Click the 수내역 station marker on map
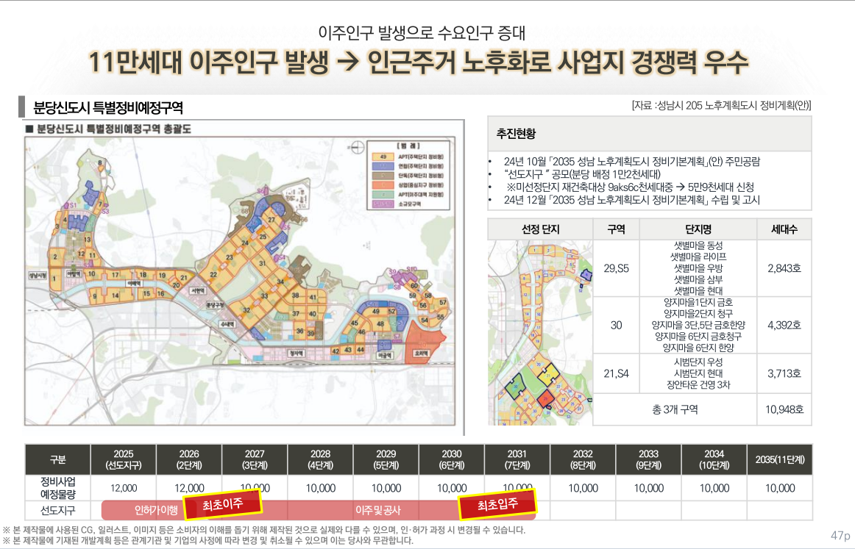 (x=227, y=323)
